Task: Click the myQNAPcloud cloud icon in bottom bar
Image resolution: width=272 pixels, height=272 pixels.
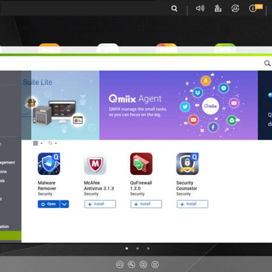Action: click(119, 265)
